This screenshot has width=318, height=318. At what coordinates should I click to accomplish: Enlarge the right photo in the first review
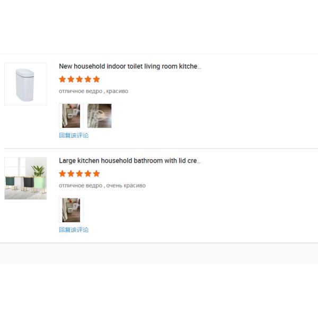99,116
